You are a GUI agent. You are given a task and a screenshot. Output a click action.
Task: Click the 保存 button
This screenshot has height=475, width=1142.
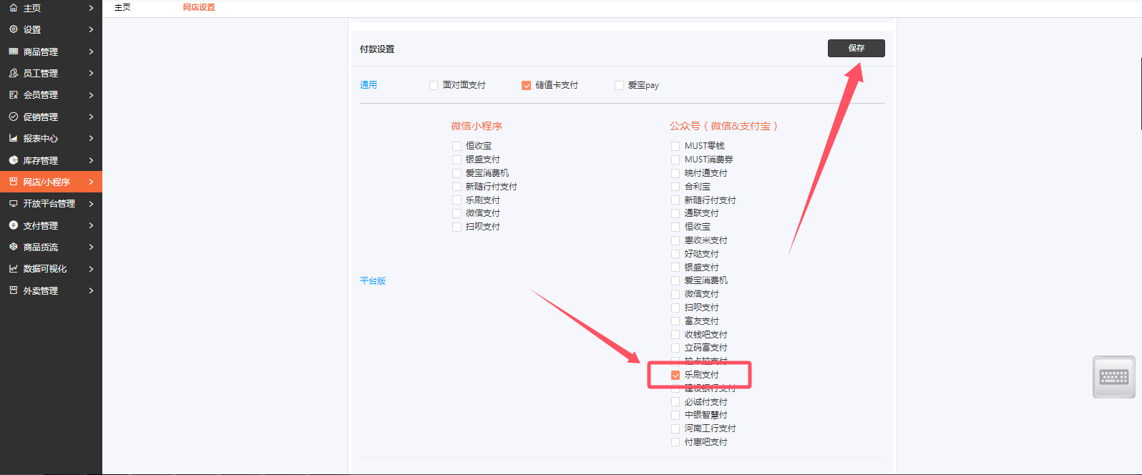856,48
